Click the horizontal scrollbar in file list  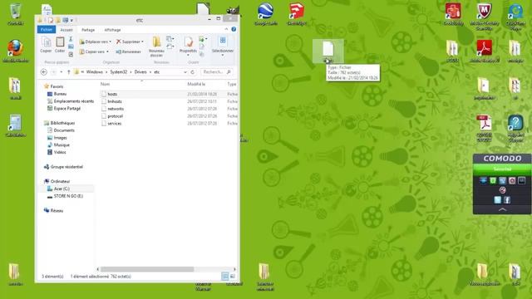point(147,269)
